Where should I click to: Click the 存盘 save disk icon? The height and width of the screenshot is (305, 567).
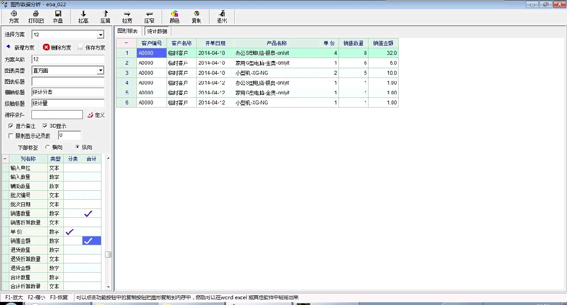[58, 14]
